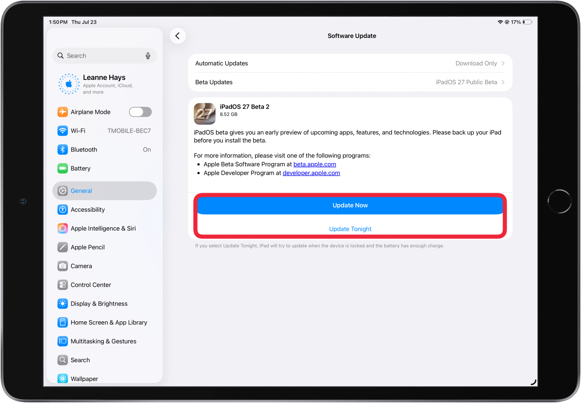Tap the Search settings magnifier icon
Screen dimensions: 581x403
(62, 360)
